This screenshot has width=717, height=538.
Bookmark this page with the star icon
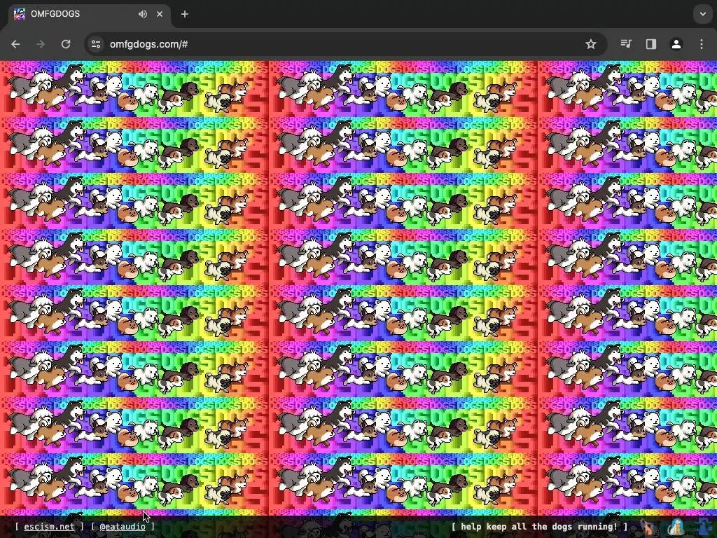(591, 44)
